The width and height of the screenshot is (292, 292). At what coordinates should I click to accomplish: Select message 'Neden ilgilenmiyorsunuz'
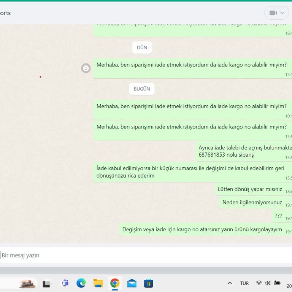point(255,203)
